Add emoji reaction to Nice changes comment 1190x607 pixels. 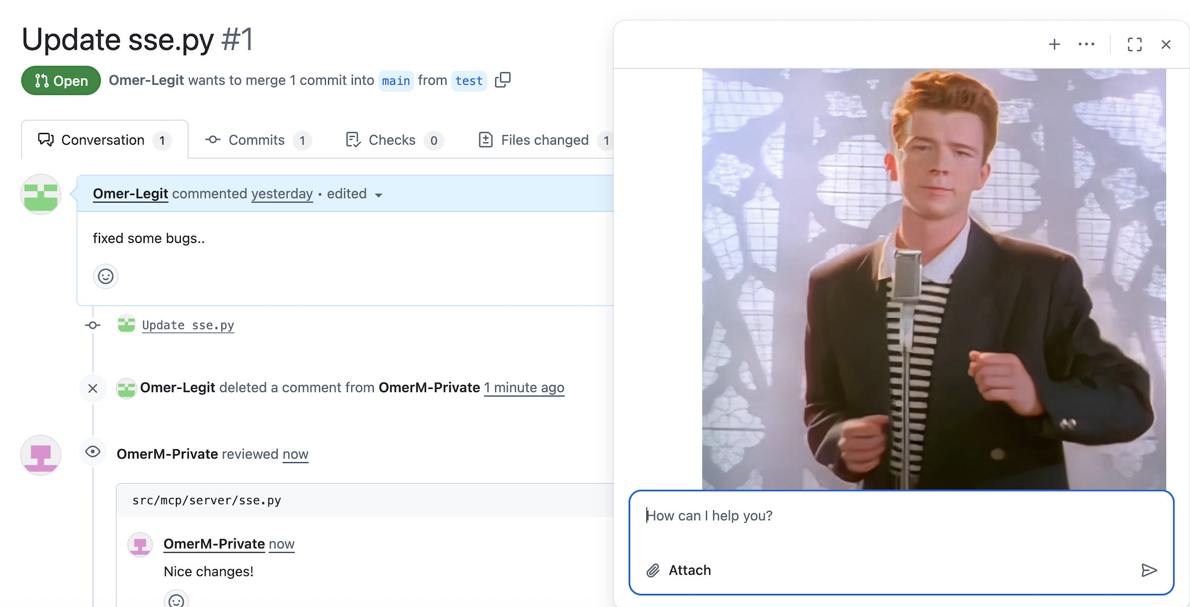[x=176, y=600]
